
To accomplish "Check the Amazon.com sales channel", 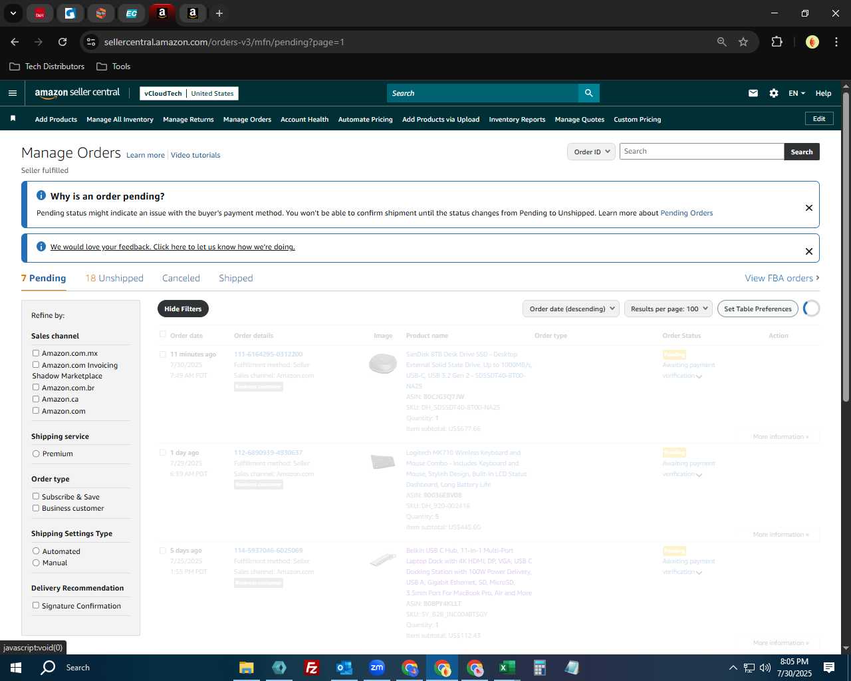I will pyautogui.click(x=36, y=410).
